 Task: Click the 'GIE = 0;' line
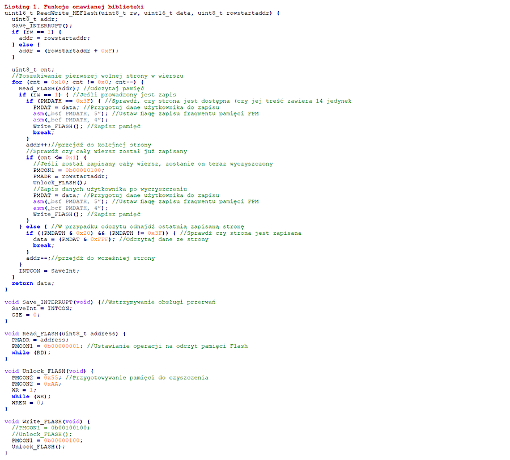(26, 314)
